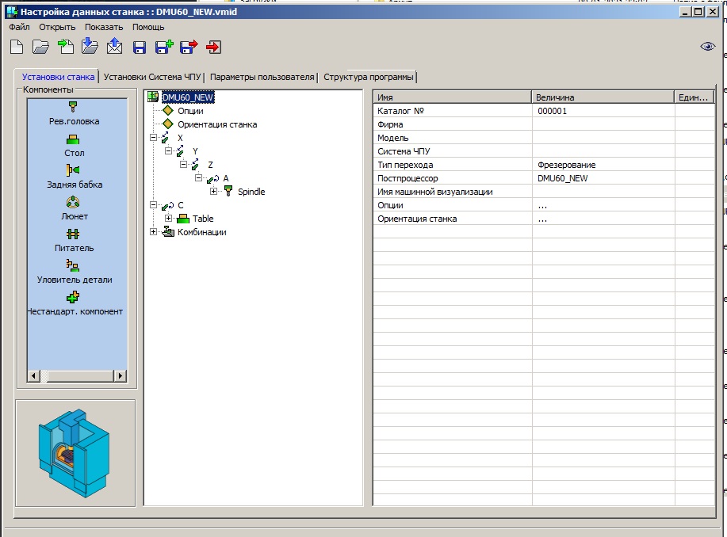Click the floppy disk with red arrow icon
The height and width of the screenshot is (537, 727).
pos(189,47)
